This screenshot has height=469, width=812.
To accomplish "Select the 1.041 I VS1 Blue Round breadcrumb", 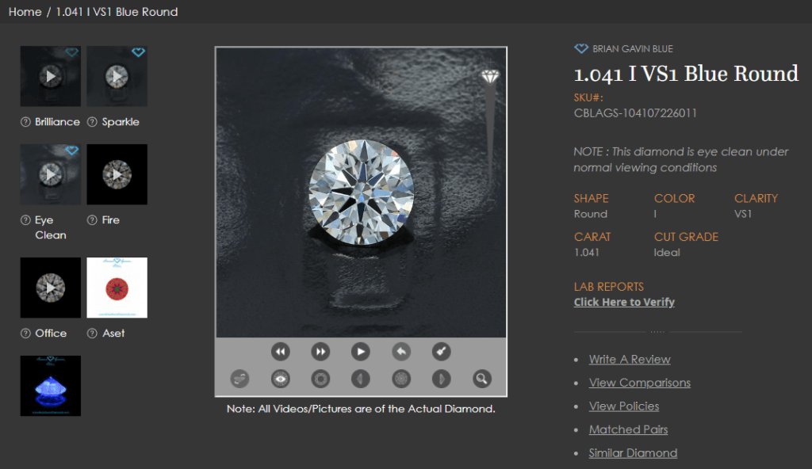I will (115, 12).
